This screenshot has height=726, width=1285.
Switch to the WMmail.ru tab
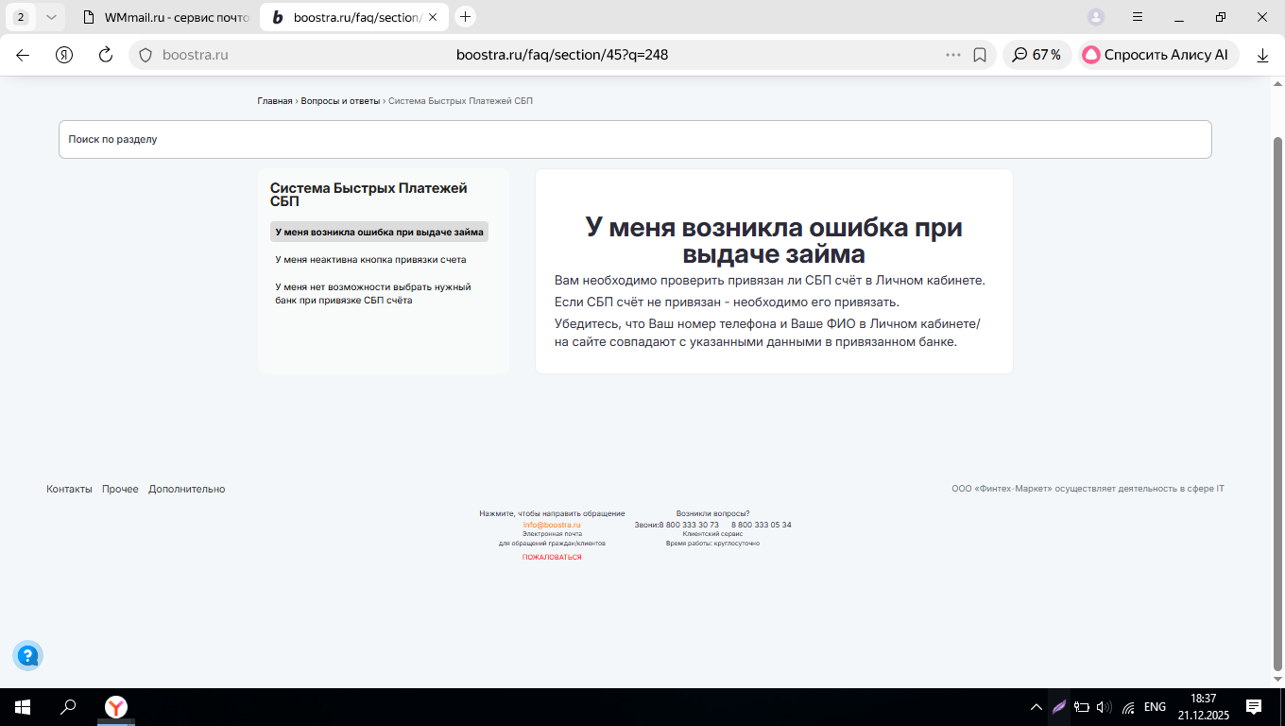click(165, 17)
